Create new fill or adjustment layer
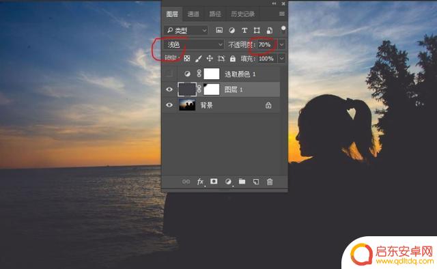 pos(228,182)
